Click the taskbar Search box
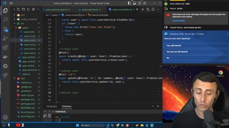The width and height of the screenshot is (229, 128). coord(92,125)
